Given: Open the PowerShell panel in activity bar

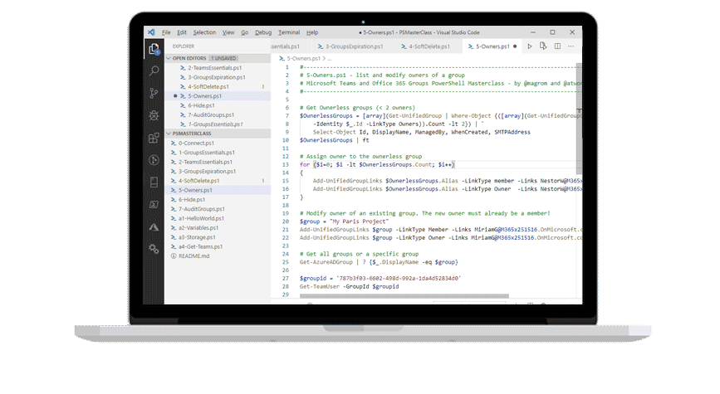Looking at the screenshot, I should click(154, 205).
